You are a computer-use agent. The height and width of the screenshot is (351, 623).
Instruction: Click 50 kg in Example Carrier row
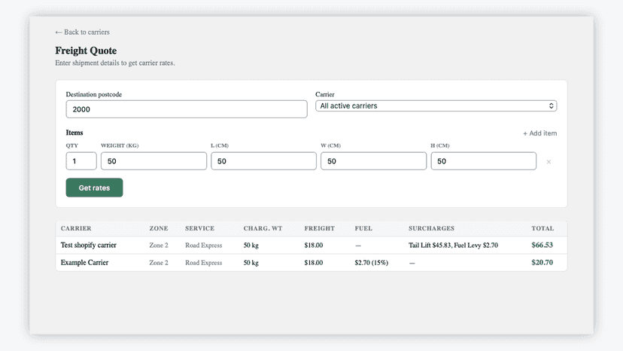pyautogui.click(x=251, y=263)
